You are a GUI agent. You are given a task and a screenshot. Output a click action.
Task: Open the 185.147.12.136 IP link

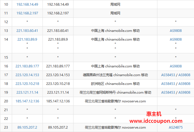(x=27, y=101)
